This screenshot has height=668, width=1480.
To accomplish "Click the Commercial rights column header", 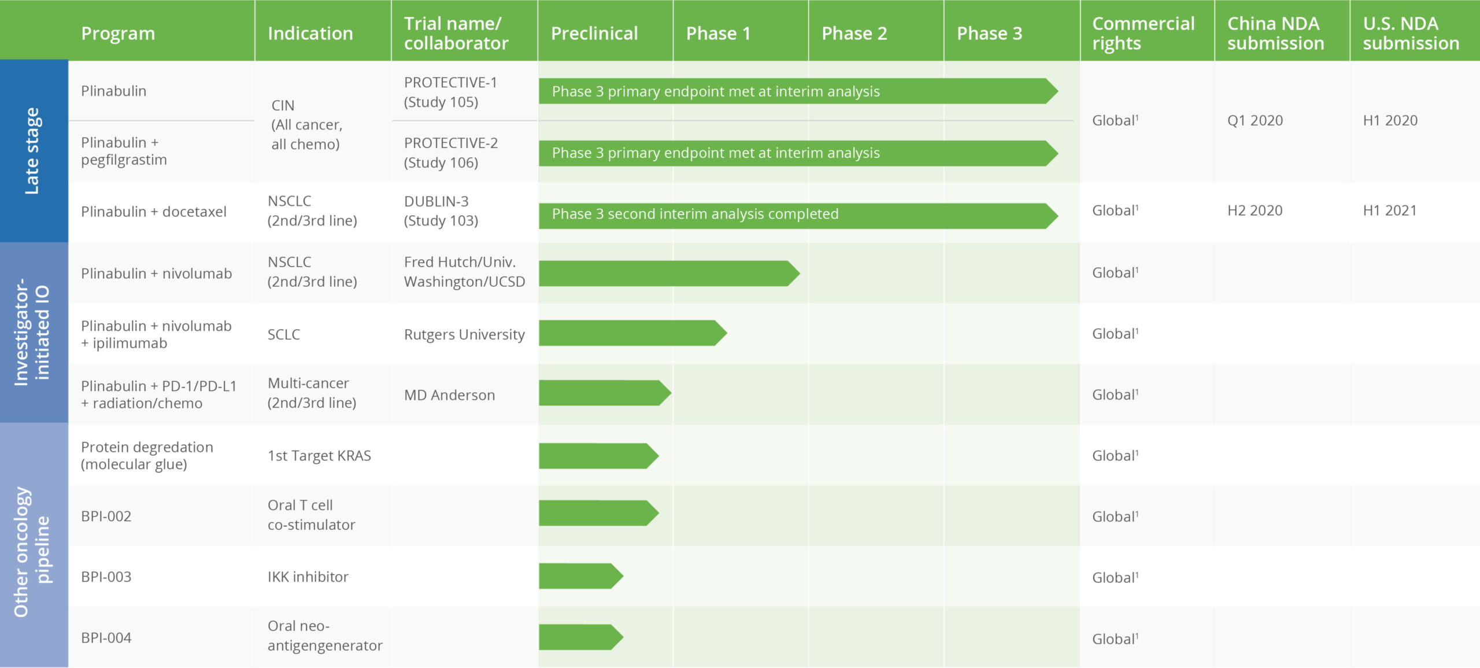I will coord(1142,34).
